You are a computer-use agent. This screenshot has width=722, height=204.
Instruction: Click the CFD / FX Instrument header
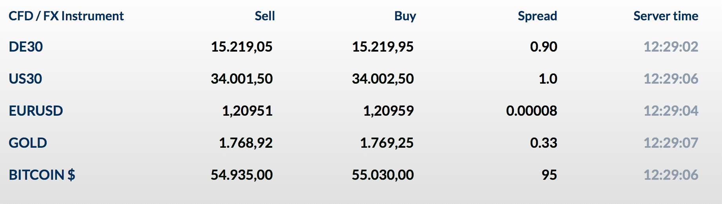(x=66, y=16)
